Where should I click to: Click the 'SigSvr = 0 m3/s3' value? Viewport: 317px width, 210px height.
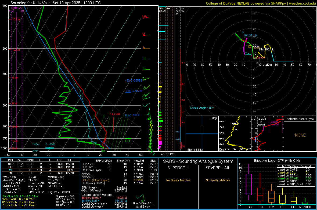59,192
